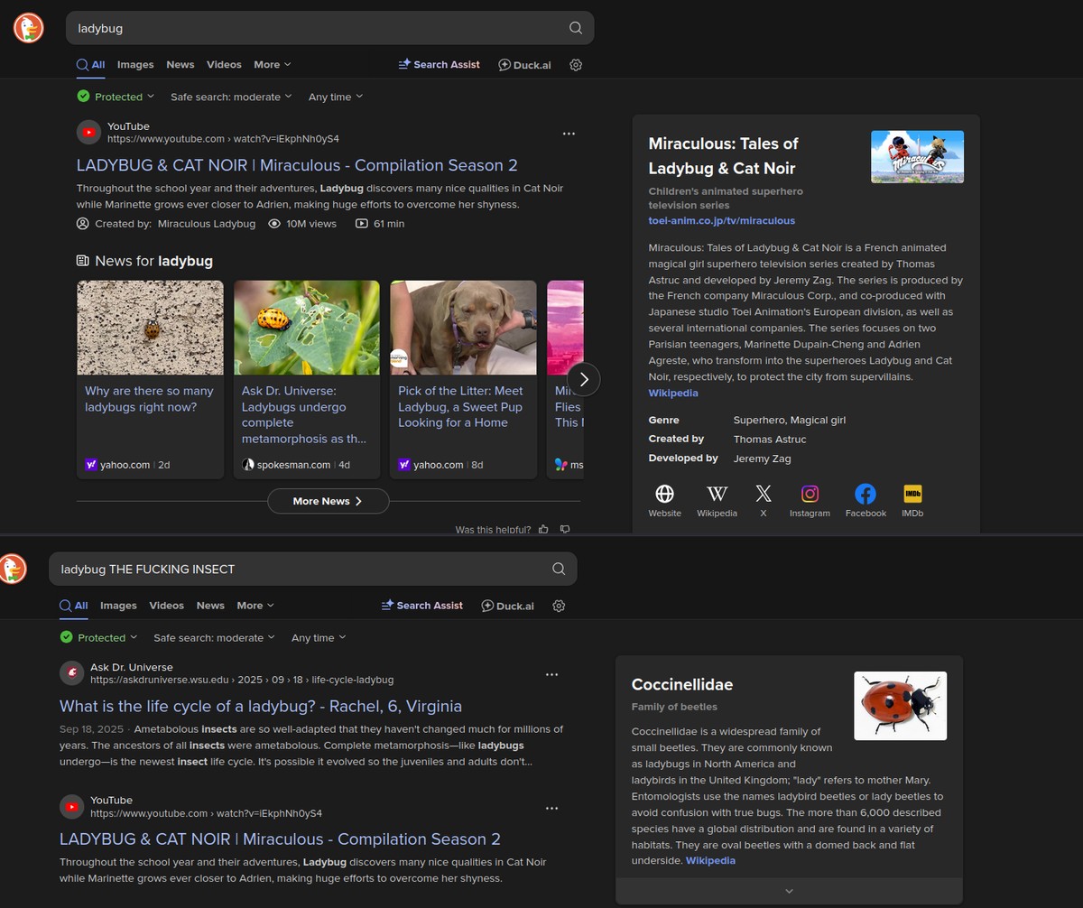Click the Instagram icon in the info panel

(810, 494)
